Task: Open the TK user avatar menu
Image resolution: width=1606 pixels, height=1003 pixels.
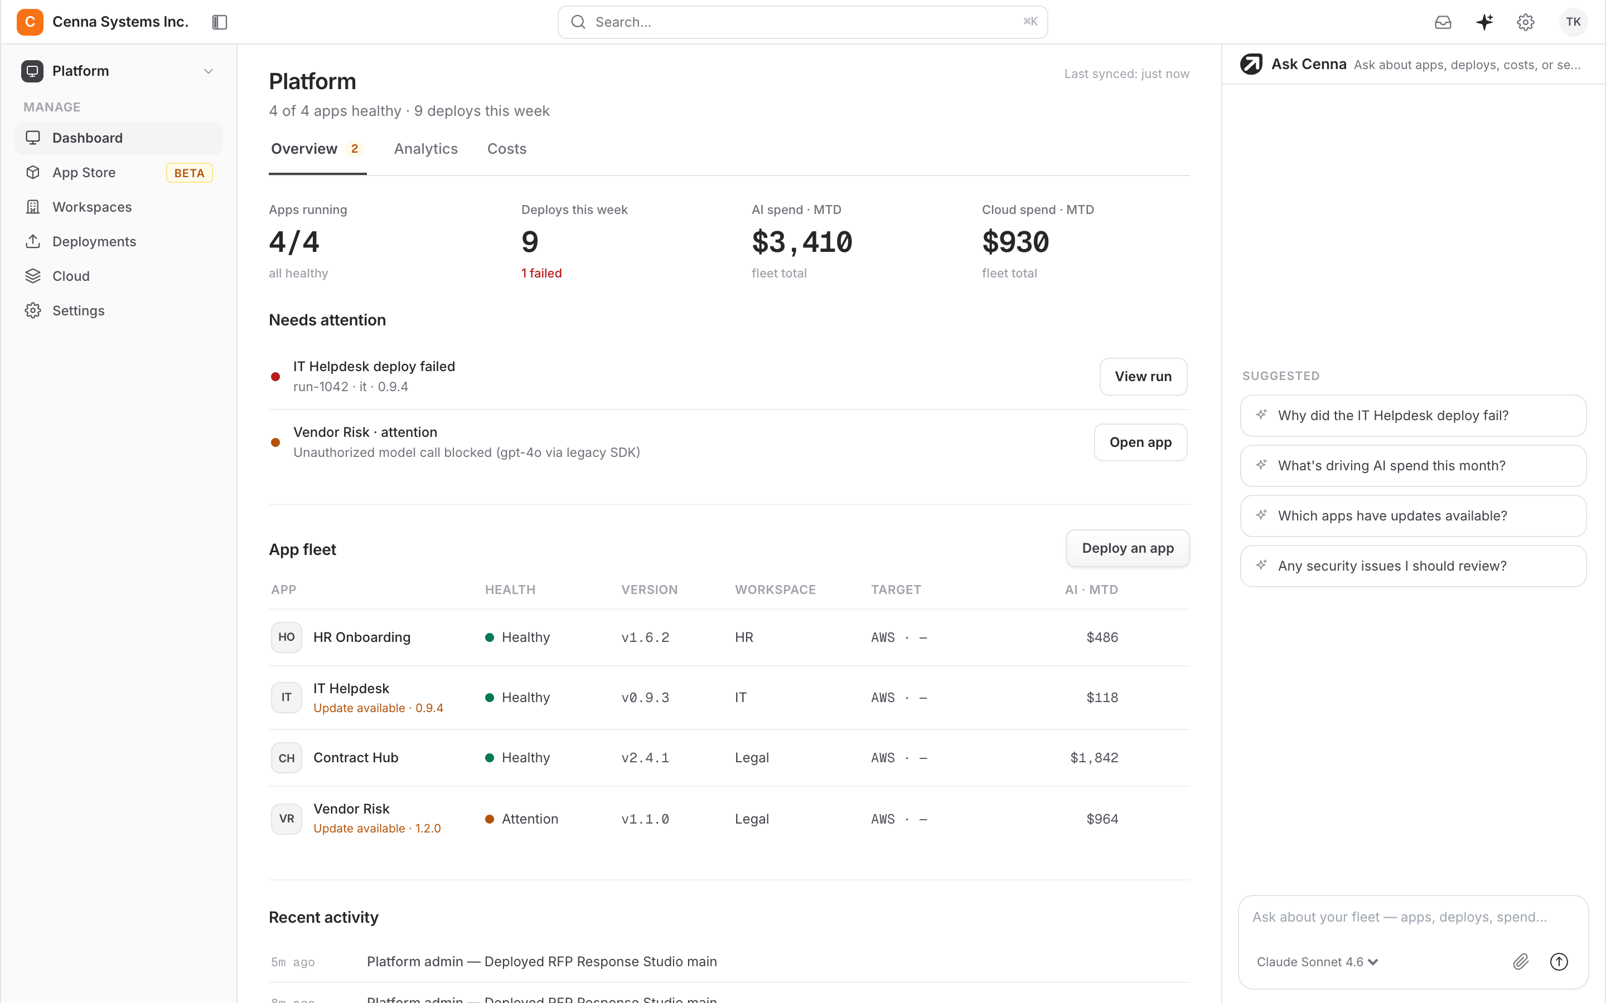Action: coord(1574,22)
